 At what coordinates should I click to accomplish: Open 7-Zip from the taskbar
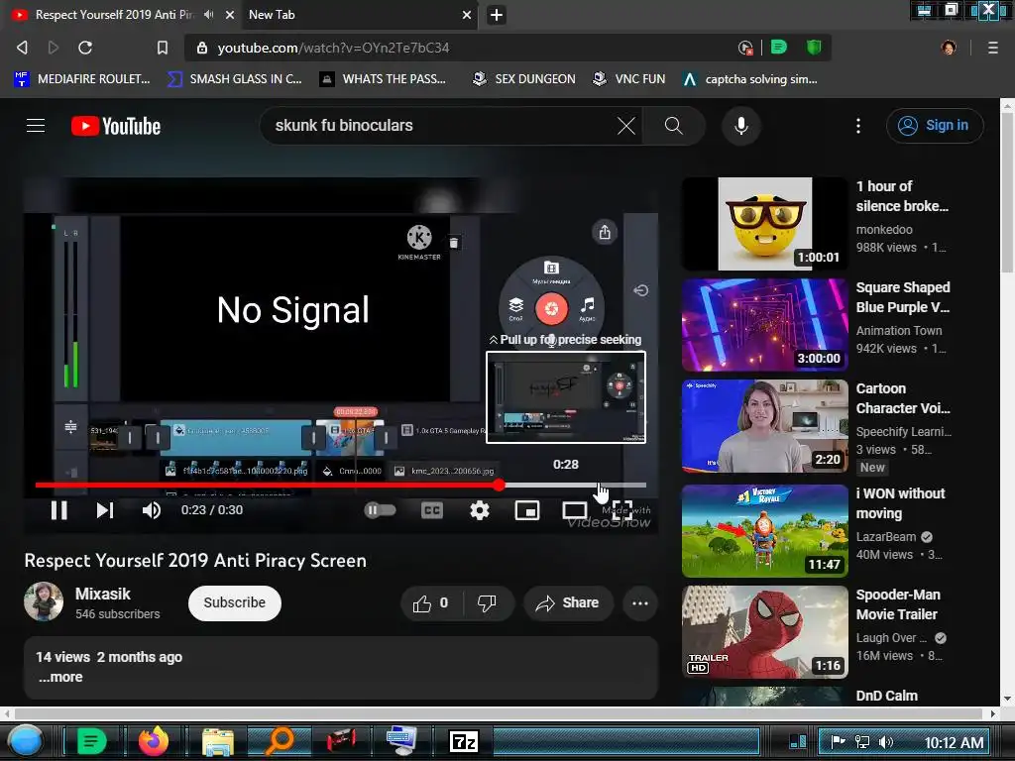coord(464,741)
